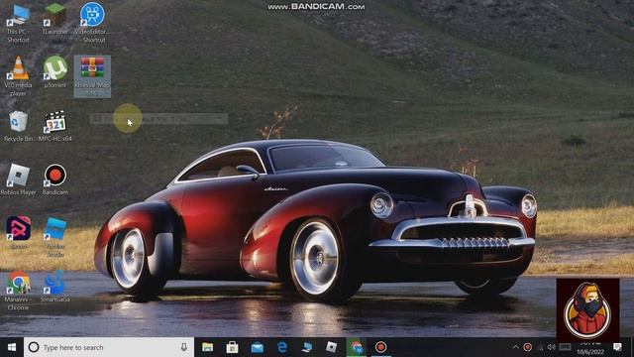
Task: Select the VLC media player icon
Action: tap(18, 76)
